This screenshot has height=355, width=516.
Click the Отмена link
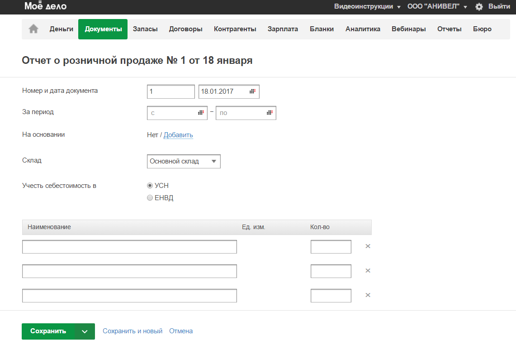click(x=181, y=331)
